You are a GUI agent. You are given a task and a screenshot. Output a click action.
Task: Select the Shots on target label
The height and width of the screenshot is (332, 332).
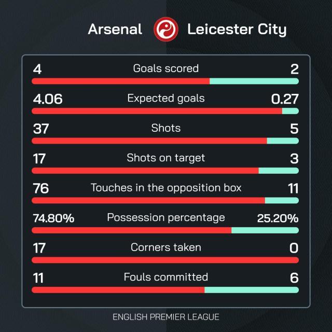[x=166, y=158]
